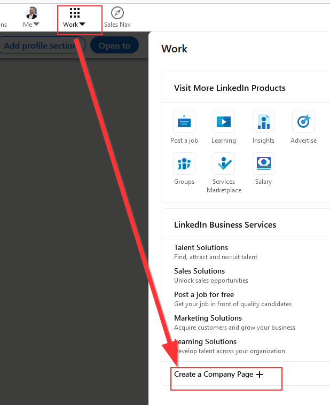Click the profile photo avatar
Viewport: 330px width, 405px height.
point(32,13)
